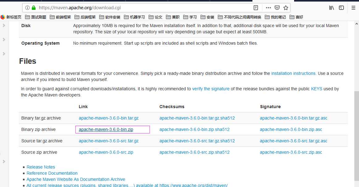359x187 pixels.
Task: Open 软件安装 bookmark folder
Action: coord(110,17)
